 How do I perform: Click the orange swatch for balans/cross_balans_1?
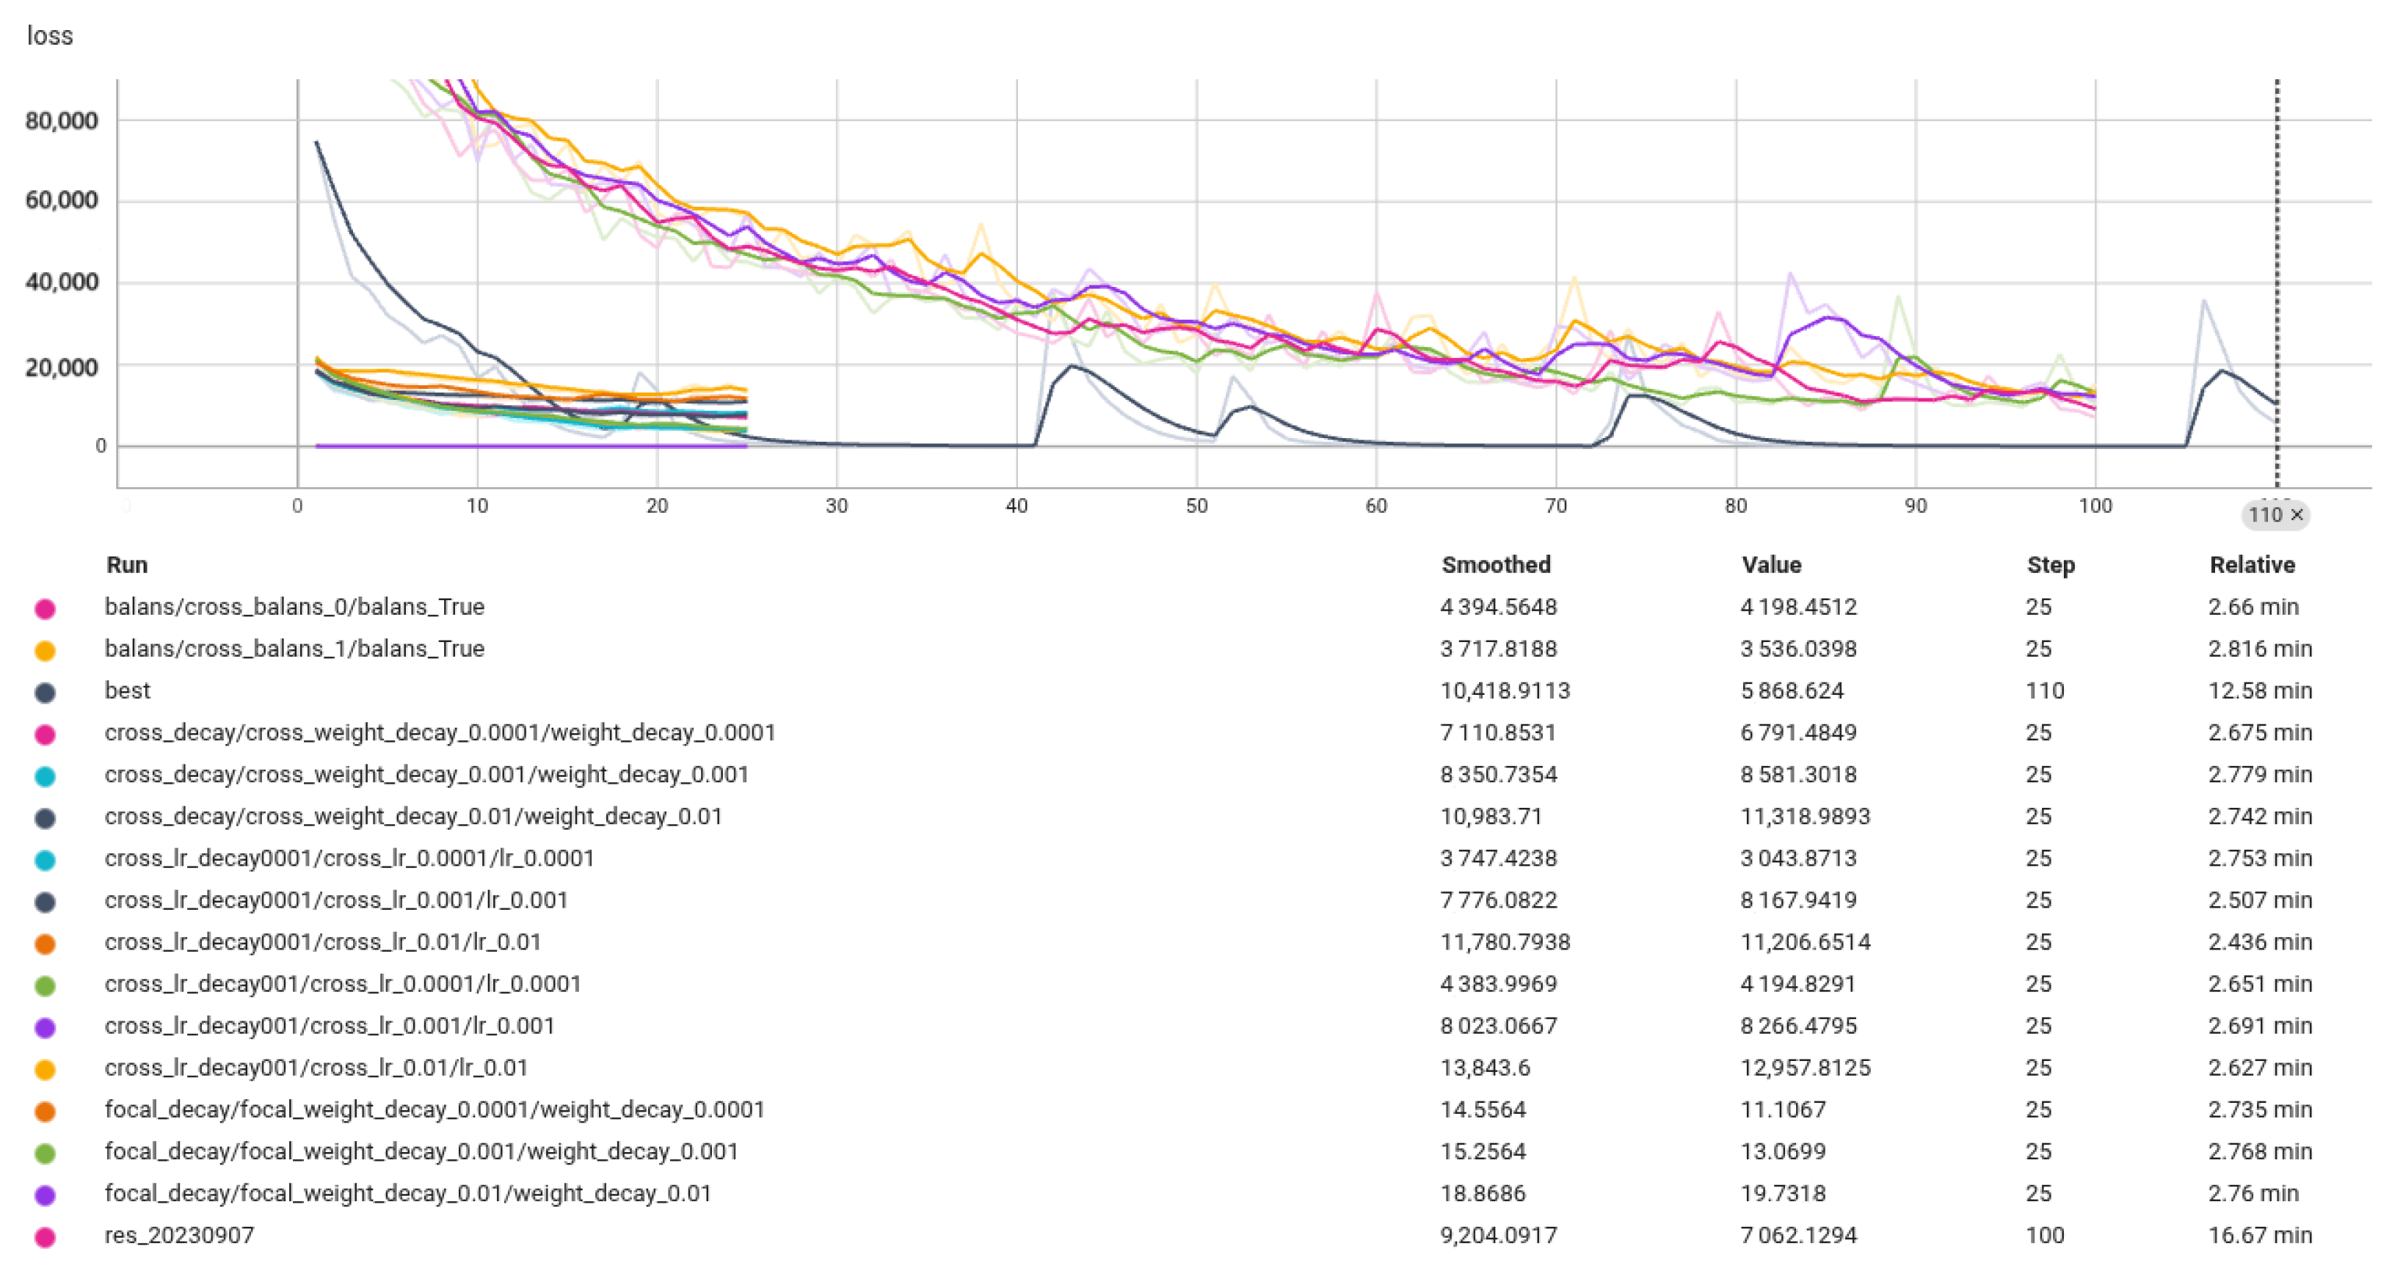[45, 651]
